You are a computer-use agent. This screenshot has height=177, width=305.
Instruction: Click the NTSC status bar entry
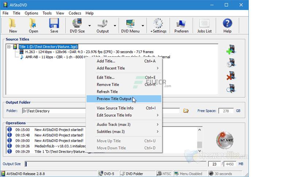[164, 173]
